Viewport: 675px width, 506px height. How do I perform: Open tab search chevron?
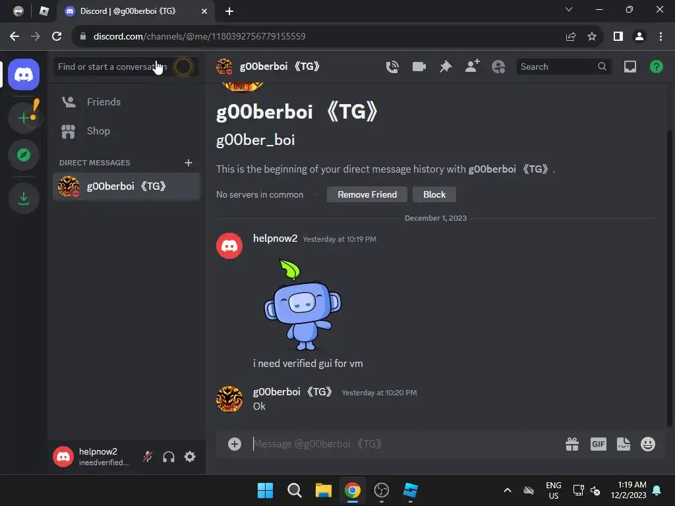click(x=569, y=9)
